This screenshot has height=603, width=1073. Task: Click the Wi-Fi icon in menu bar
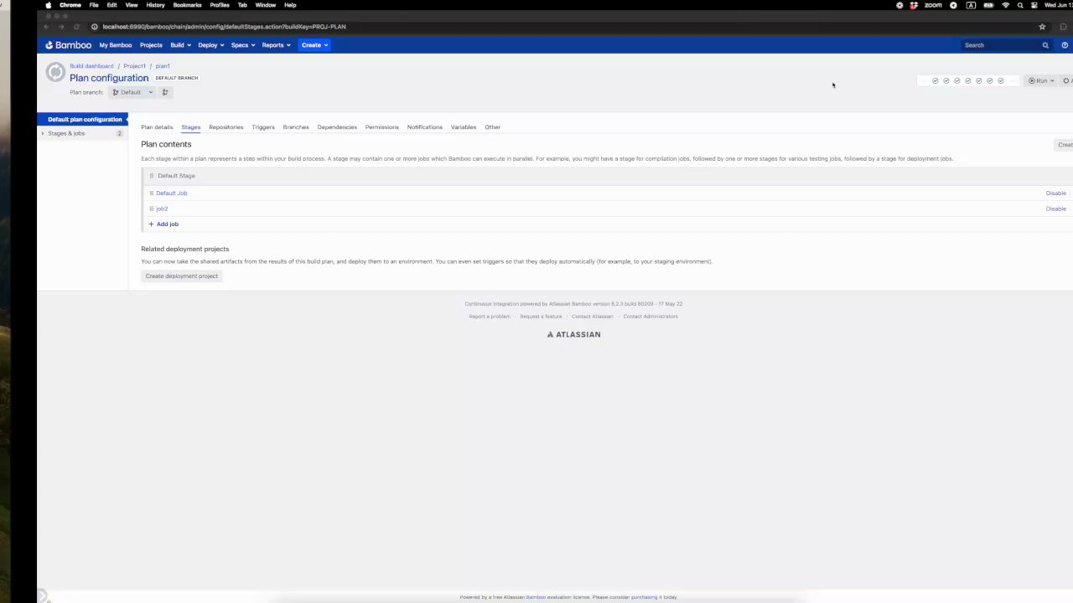(1005, 5)
